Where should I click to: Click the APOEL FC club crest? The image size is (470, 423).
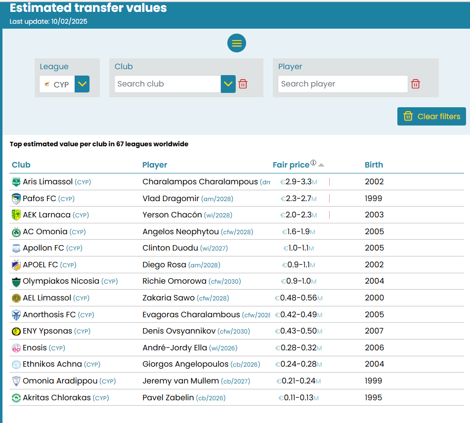tap(16, 265)
